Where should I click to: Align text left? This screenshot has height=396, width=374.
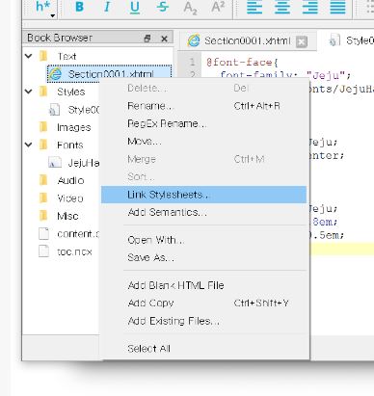point(254,7)
